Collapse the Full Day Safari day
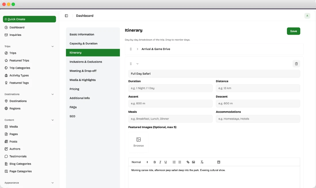This screenshot has height=188, width=316. pyautogui.click(x=138, y=64)
